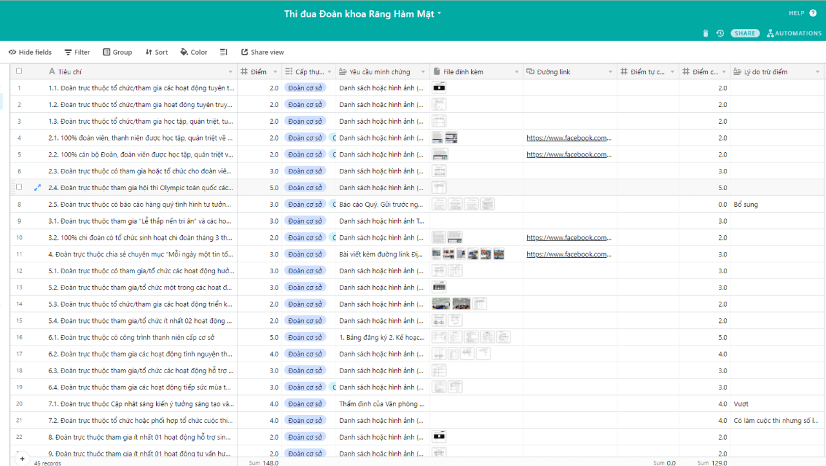Click the SHARE button
Screen dimensions: 826x466
coord(745,34)
